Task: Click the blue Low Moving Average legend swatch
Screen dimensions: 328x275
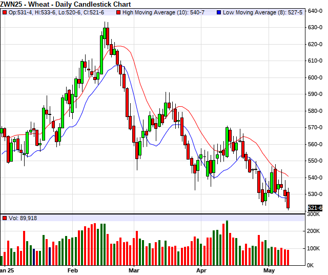Action: (x=219, y=11)
